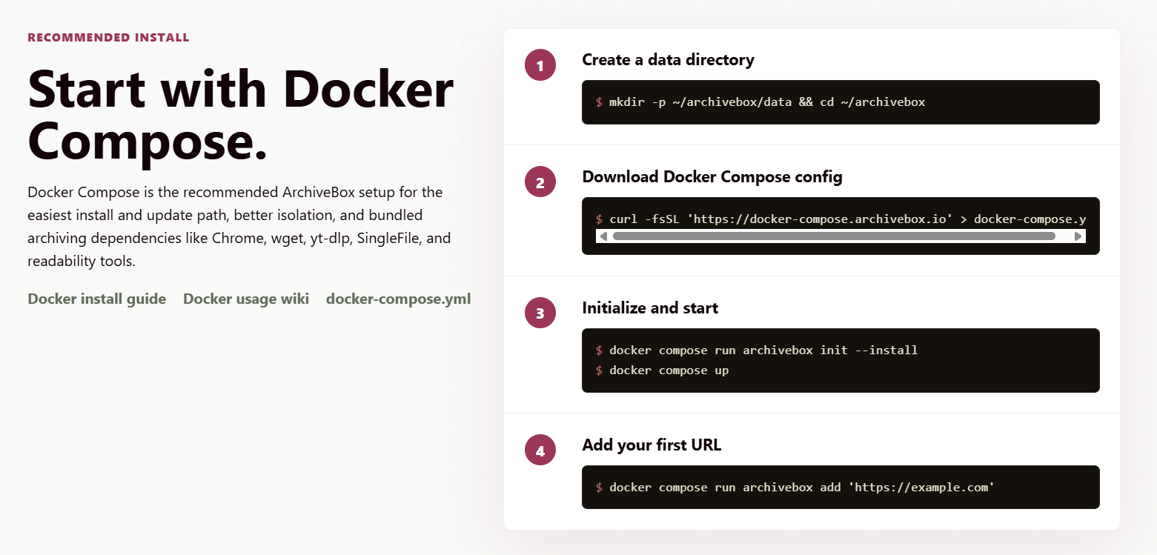
Task: Click the 'docker compose run archivebox init --install' line
Action: (763, 350)
